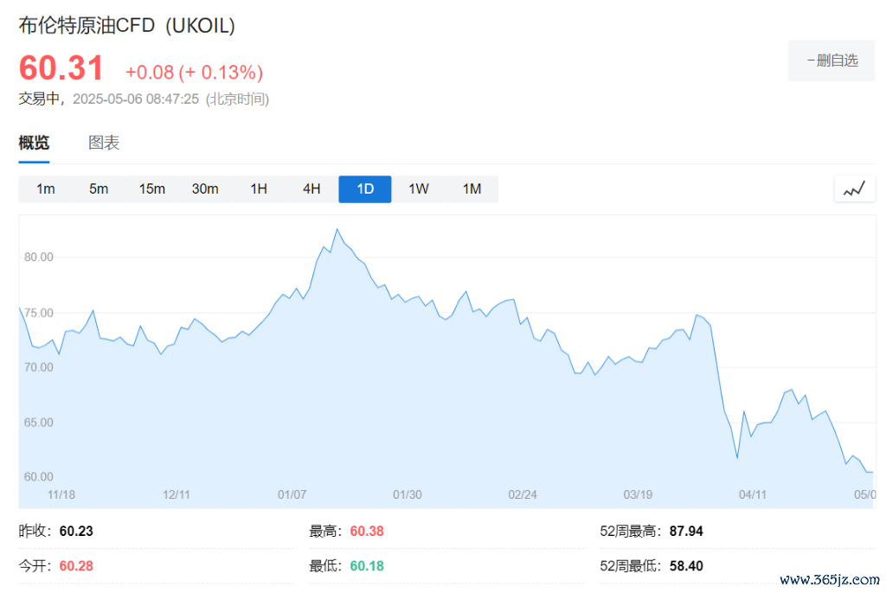The height and width of the screenshot is (593, 886).
Task: Click the 删自选 remove-from-watchlist button
Action: tap(831, 61)
